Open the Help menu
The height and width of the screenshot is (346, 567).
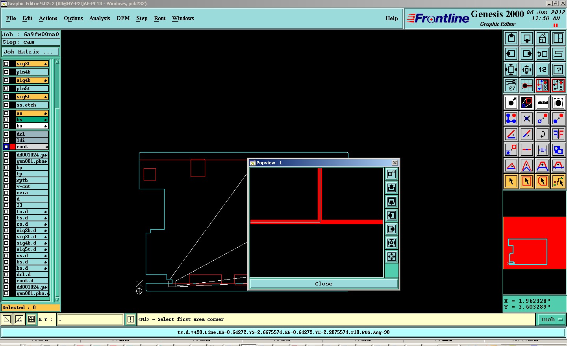point(392,18)
